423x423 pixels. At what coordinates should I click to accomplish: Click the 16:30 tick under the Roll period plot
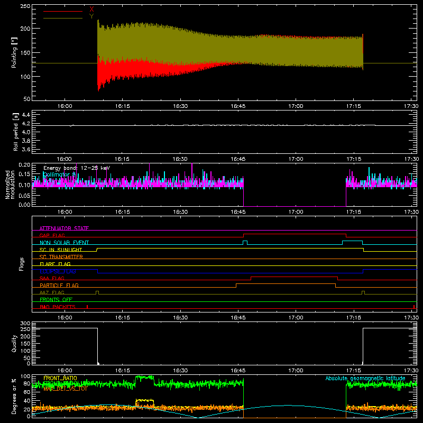(180, 159)
